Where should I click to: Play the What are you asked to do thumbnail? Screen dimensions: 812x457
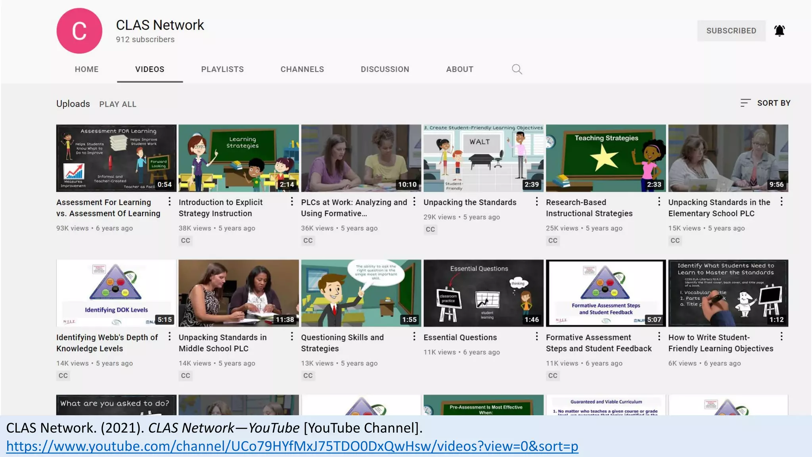[116, 405]
